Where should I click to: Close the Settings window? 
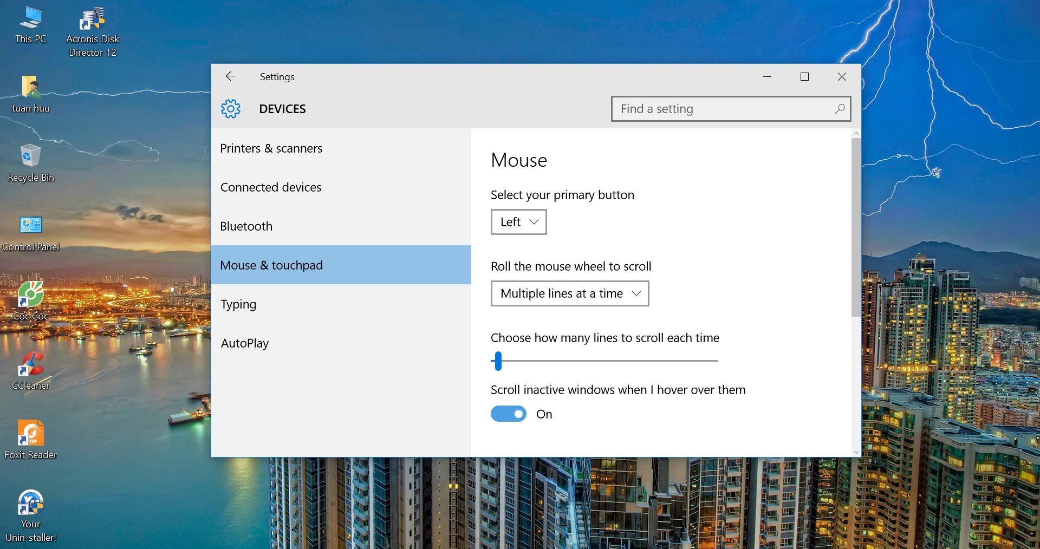842,76
